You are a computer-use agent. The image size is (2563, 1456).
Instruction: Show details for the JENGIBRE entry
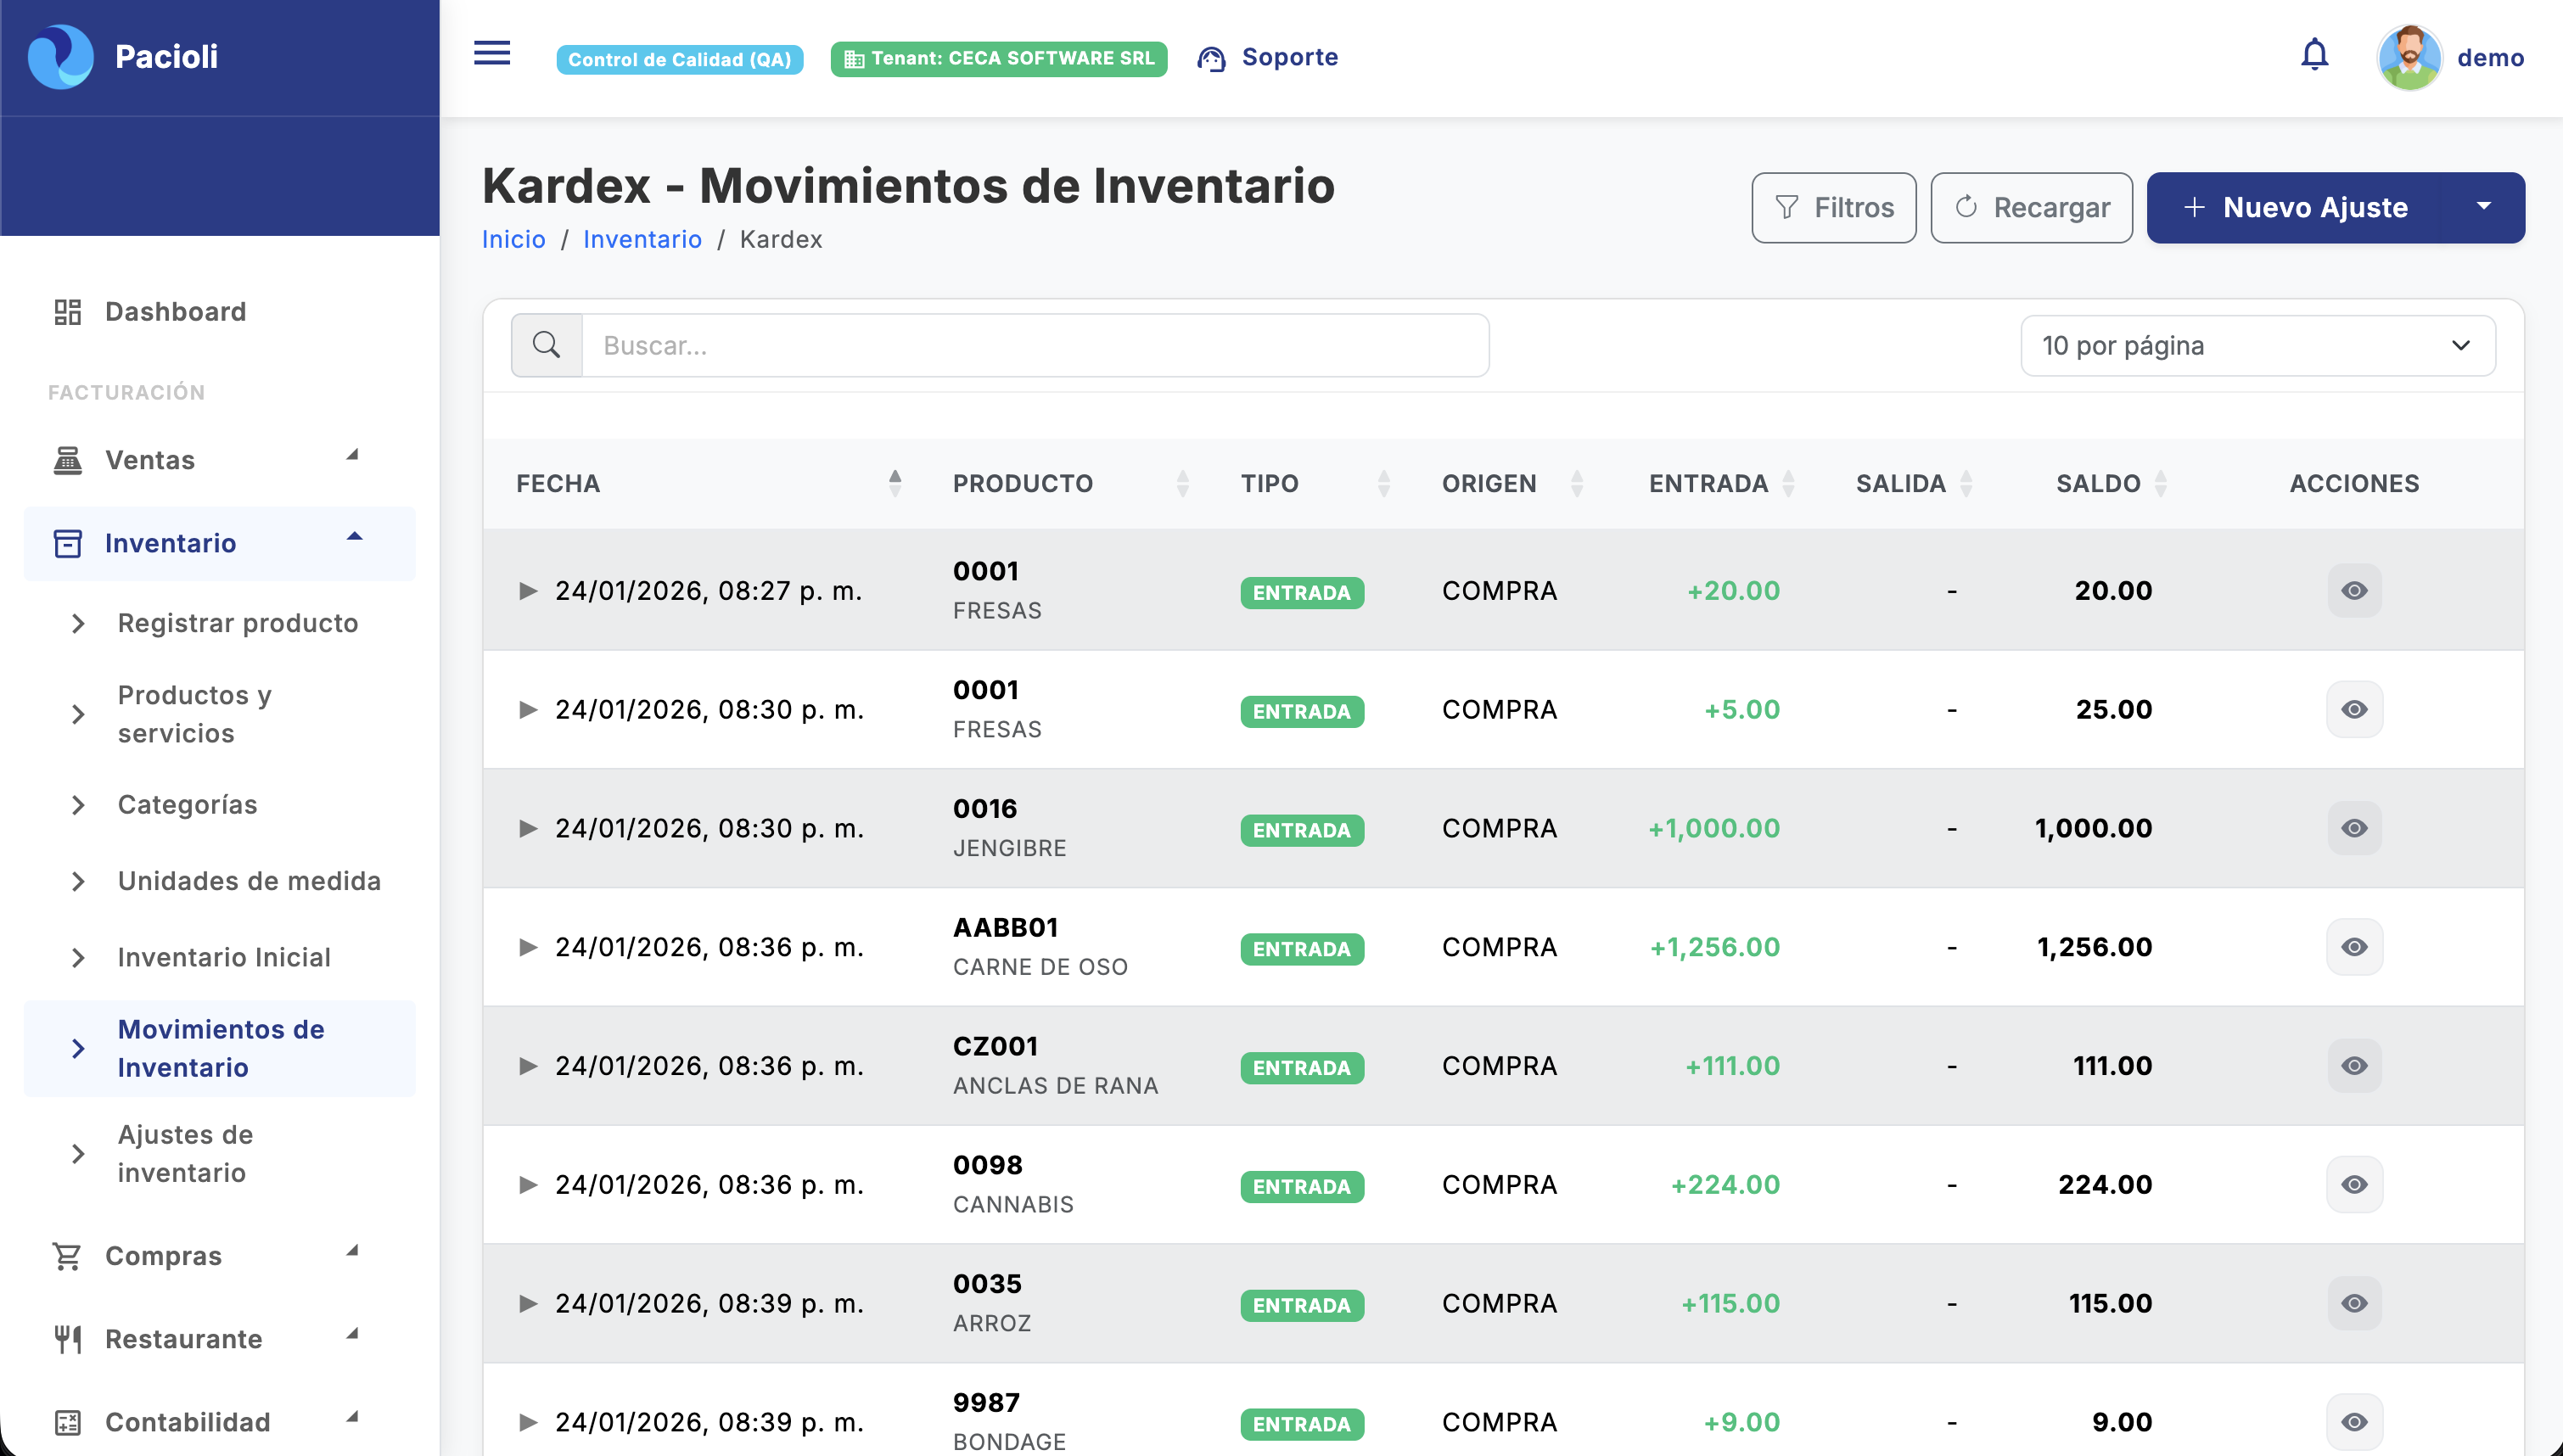[x=2355, y=827]
